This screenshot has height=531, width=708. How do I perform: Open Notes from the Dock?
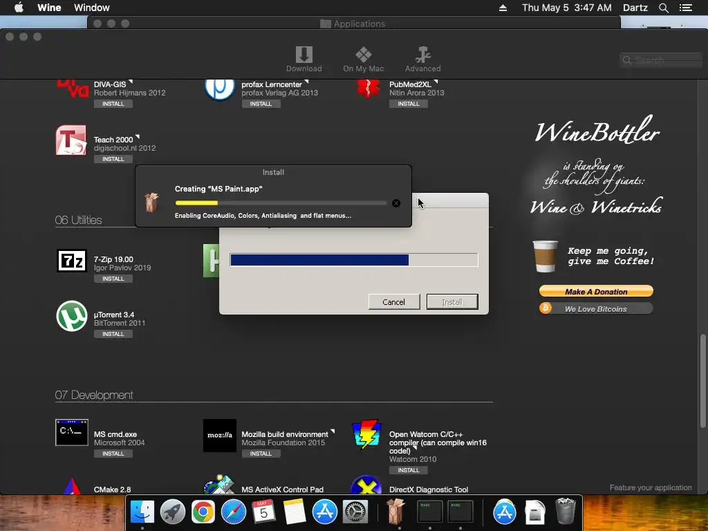[x=295, y=512]
